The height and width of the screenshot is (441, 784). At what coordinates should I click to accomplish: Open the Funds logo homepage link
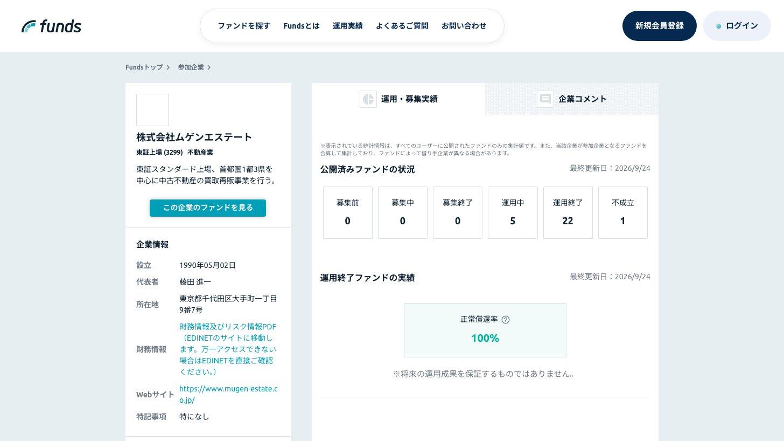coord(51,26)
